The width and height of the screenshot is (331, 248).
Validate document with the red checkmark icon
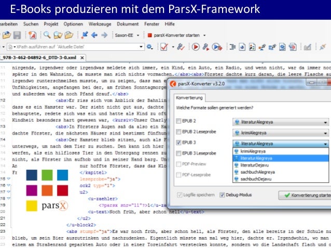click(164, 47)
